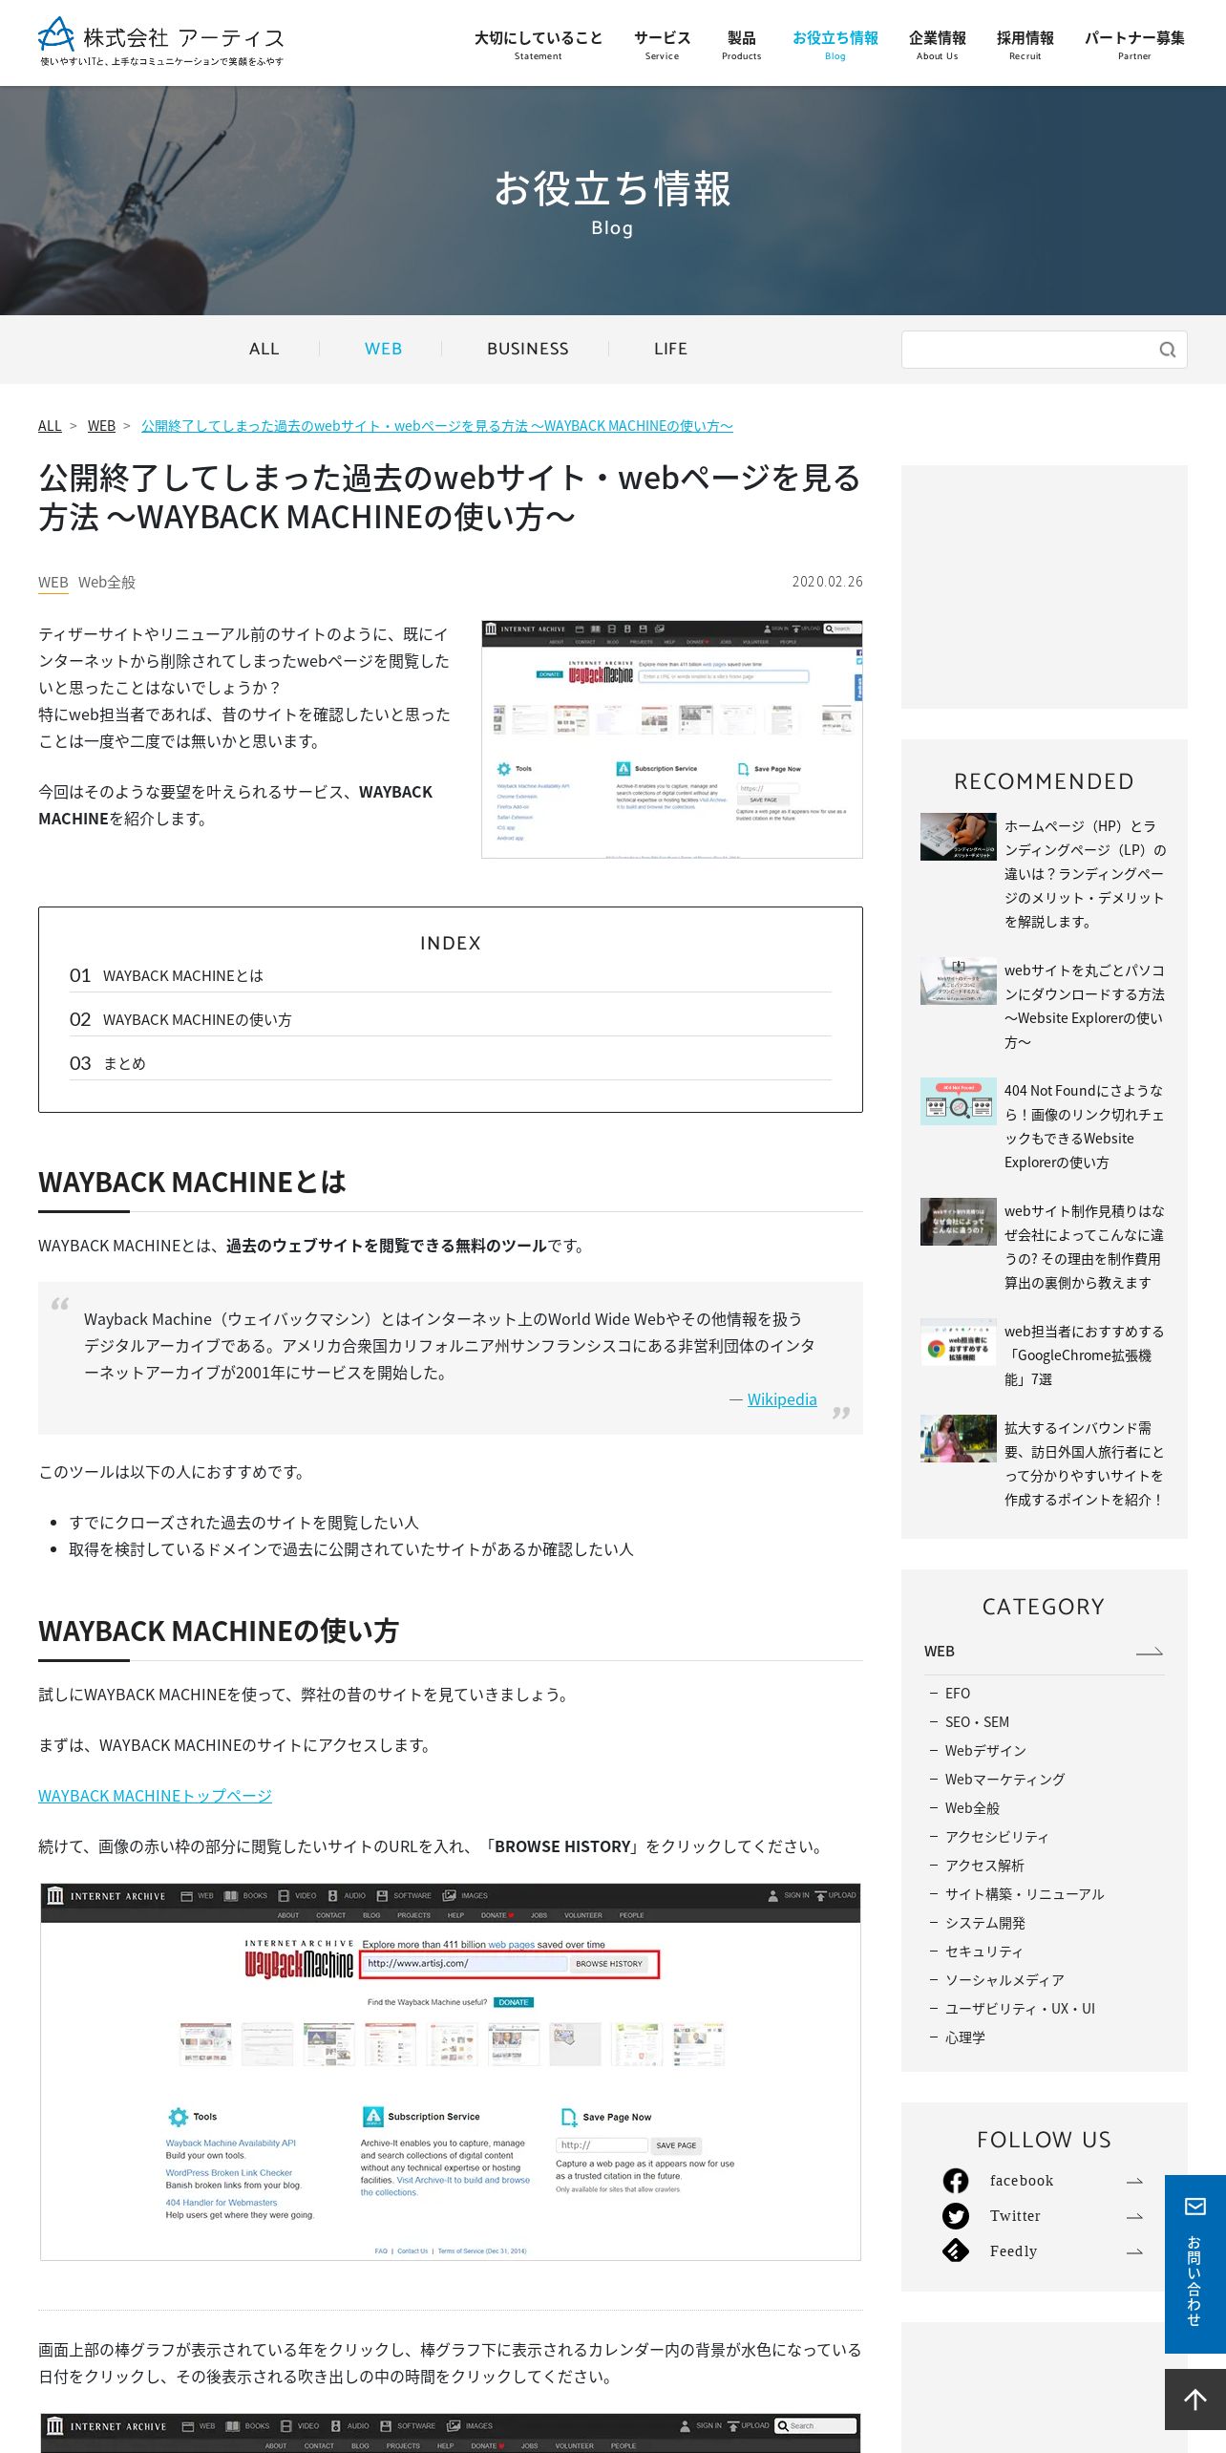Open the 製品 Products menu
Image resolution: width=1226 pixels, height=2453 pixels.
point(741,44)
